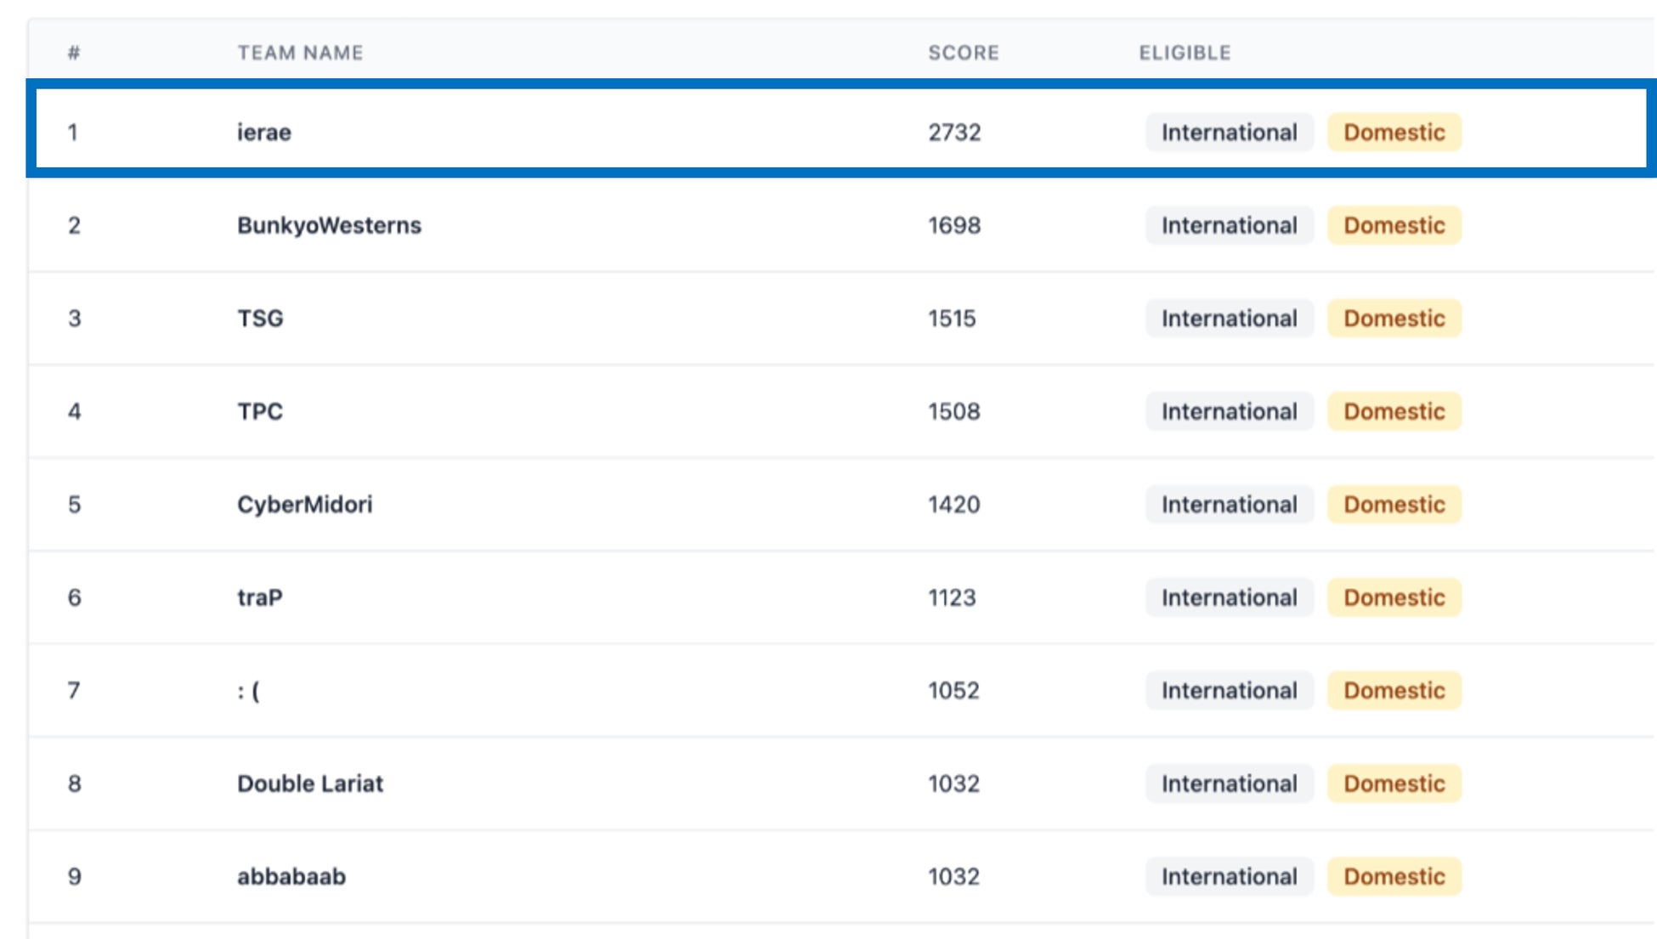The width and height of the screenshot is (1657, 939).
Task: Open CyberMidori team entry
Action: coord(304,505)
